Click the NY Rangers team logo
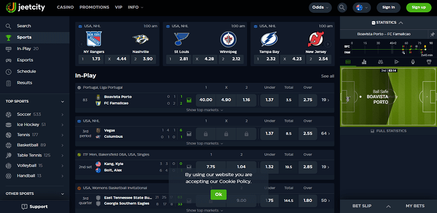Screen dimensions: 437x213 click(94, 39)
